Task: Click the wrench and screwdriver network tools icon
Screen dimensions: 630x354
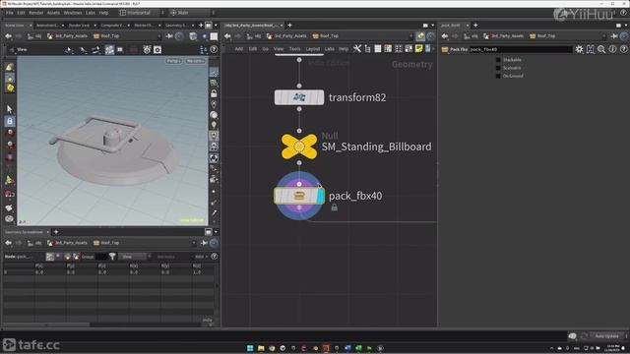Action: click(x=356, y=49)
